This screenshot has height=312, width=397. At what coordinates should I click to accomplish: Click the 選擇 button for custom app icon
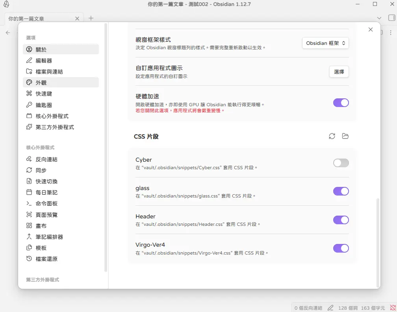[x=339, y=72]
